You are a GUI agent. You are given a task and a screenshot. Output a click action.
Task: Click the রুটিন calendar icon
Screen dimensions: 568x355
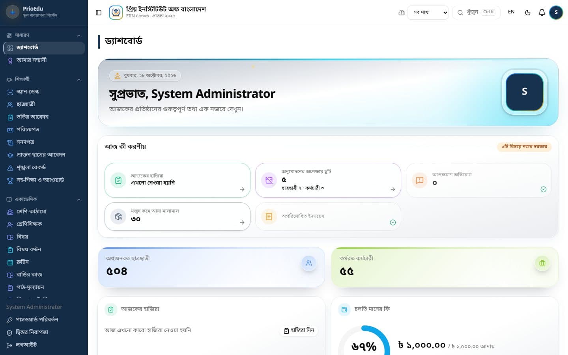10,262
